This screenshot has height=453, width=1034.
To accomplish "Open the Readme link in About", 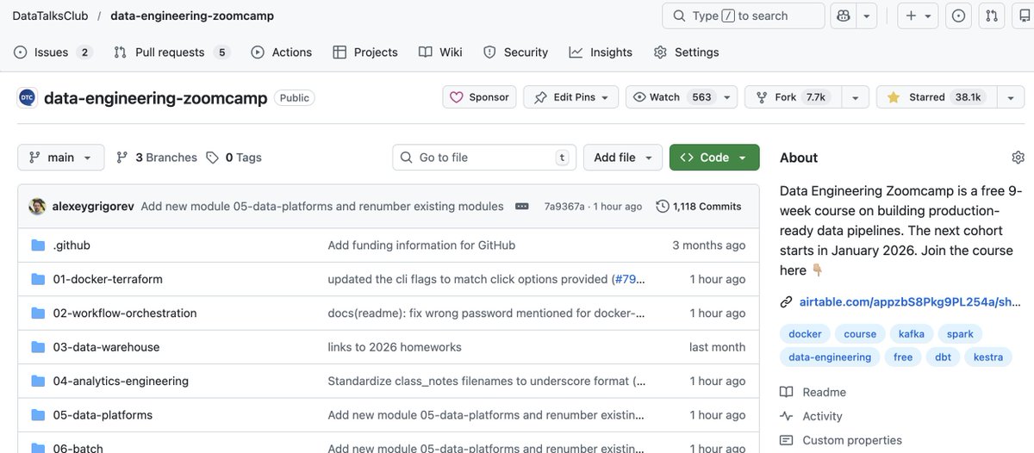I will pyautogui.click(x=813, y=392).
